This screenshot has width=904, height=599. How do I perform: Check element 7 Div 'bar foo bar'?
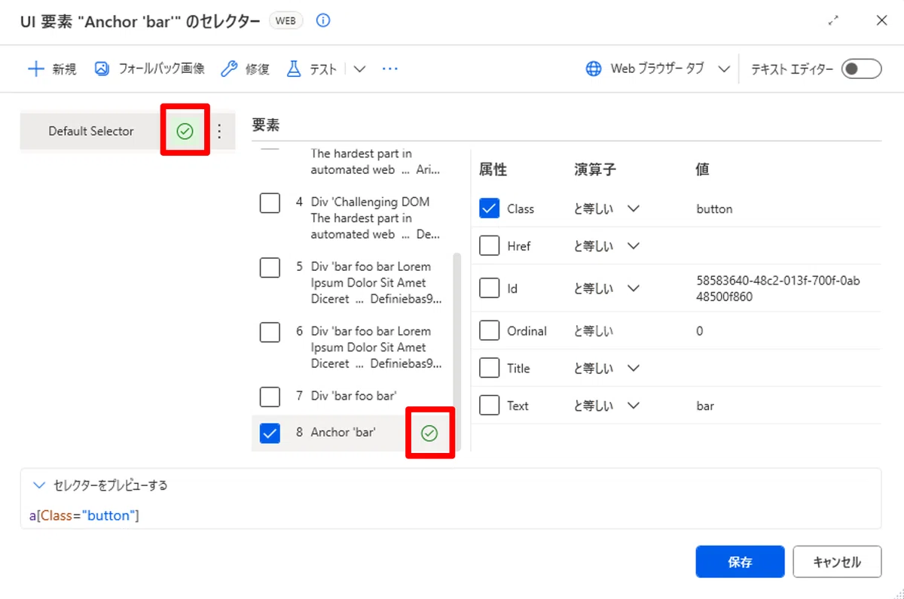coord(270,396)
